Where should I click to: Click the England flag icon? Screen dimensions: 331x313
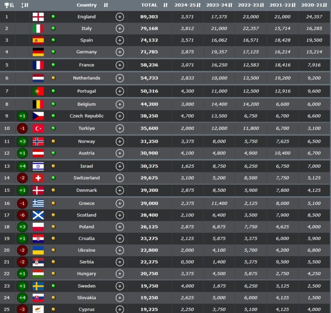click(38, 17)
